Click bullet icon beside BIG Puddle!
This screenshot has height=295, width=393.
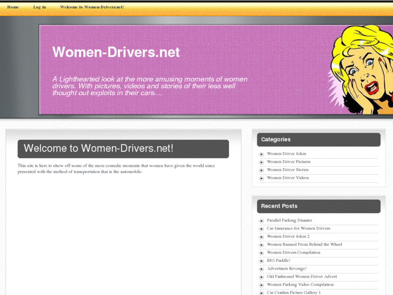tap(262, 261)
